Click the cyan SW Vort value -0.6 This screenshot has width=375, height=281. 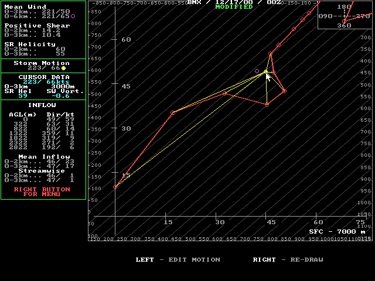pyautogui.click(x=60, y=96)
